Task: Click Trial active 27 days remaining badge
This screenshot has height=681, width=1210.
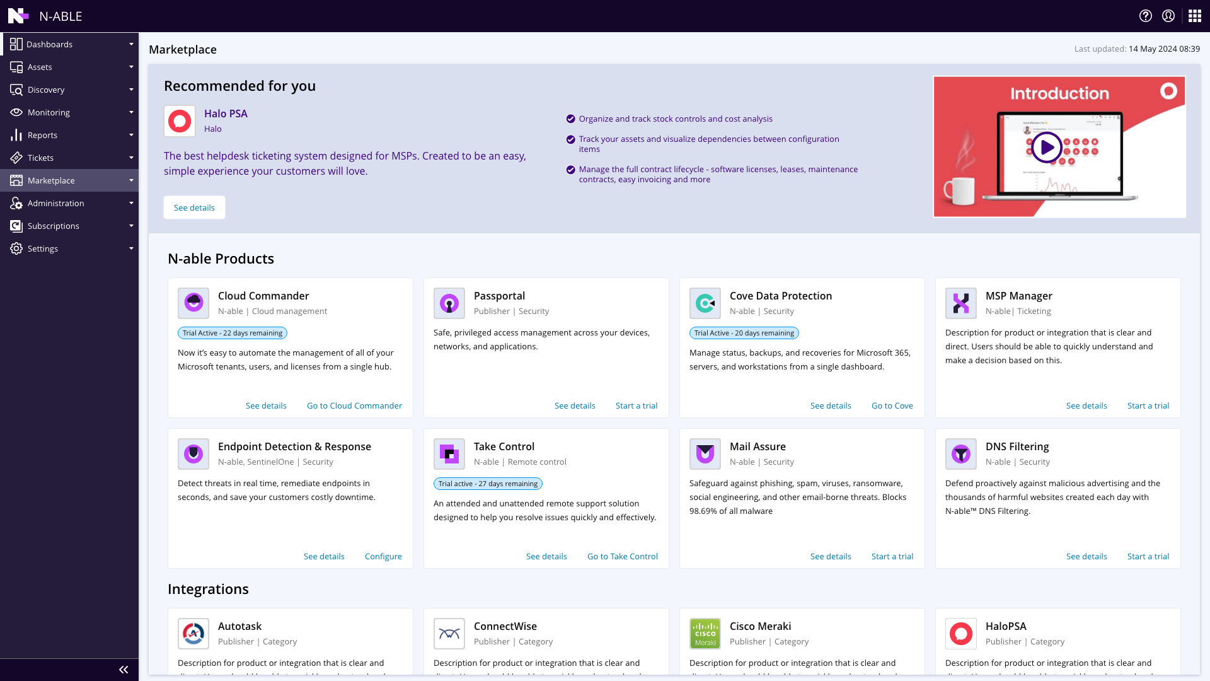Action: pyautogui.click(x=488, y=484)
